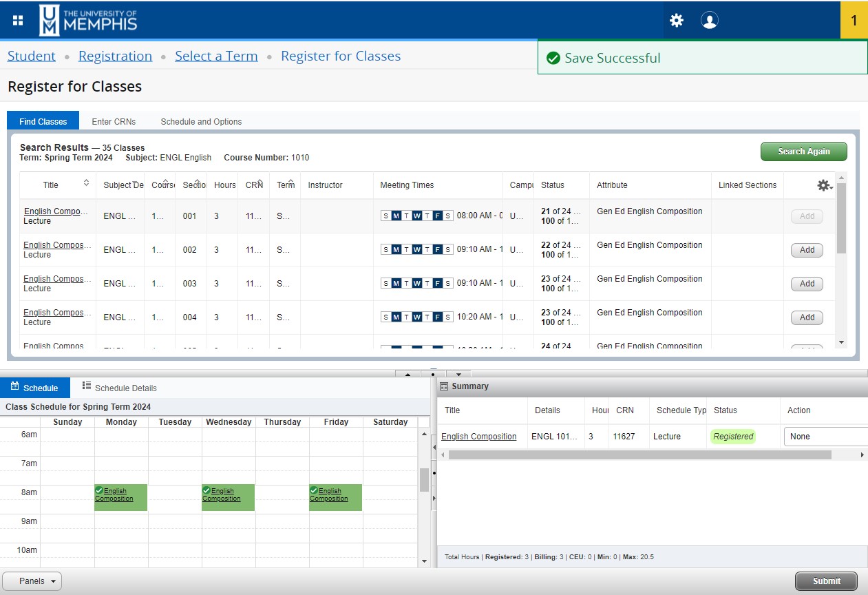
Task: Switch to the Enter CRNs tab
Action: [x=114, y=122]
